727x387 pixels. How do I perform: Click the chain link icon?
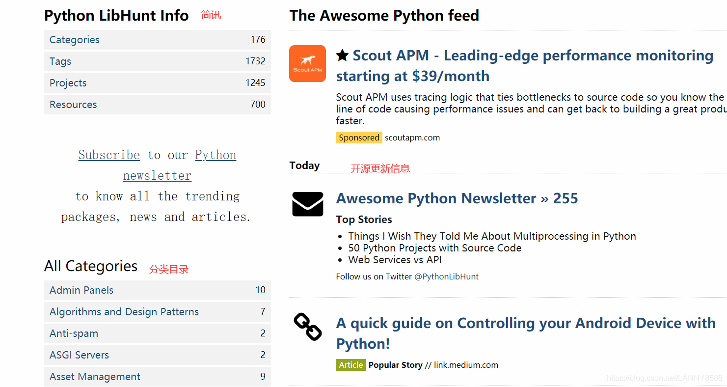307,327
